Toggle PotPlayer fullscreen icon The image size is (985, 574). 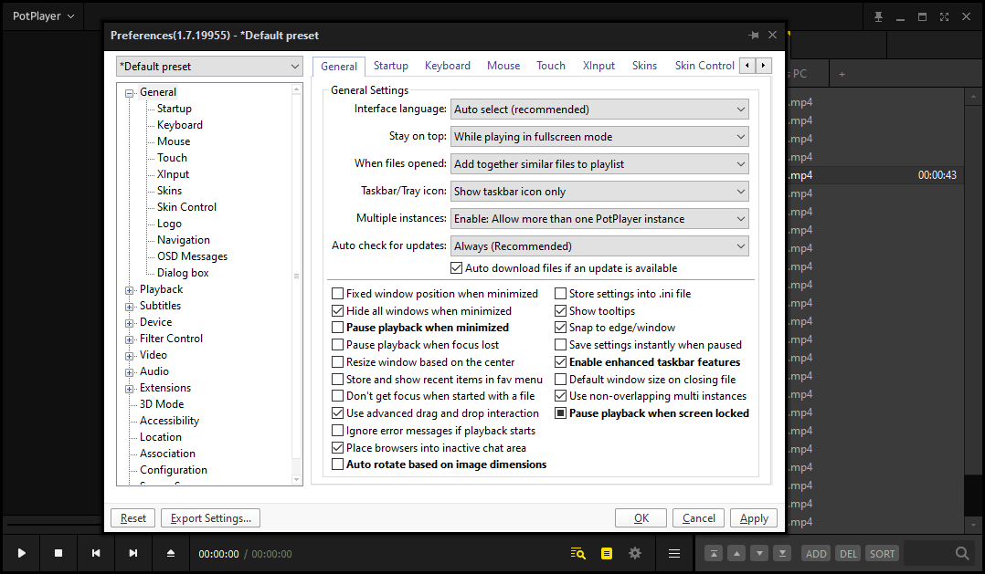click(x=944, y=17)
